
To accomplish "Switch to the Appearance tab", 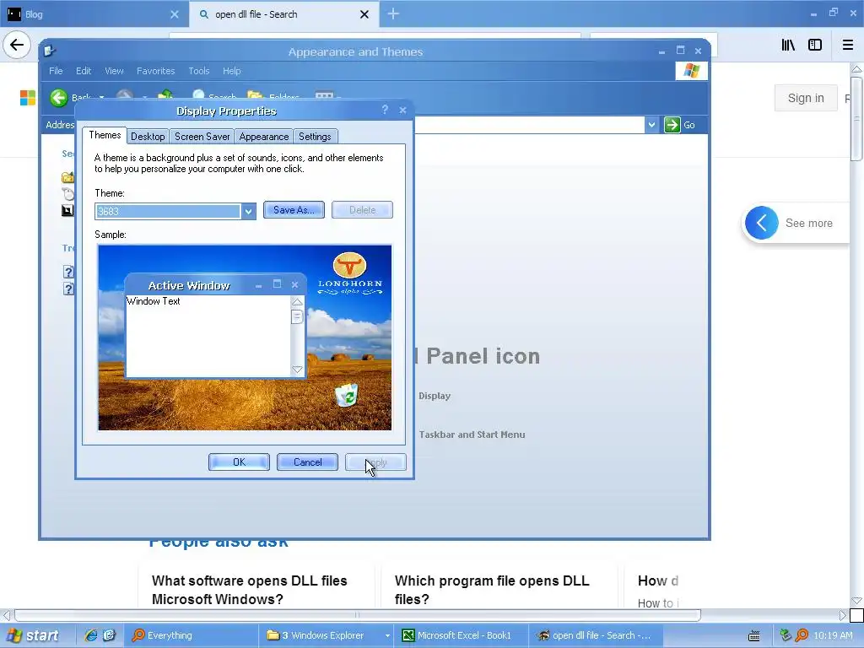I will pyautogui.click(x=263, y=137).
